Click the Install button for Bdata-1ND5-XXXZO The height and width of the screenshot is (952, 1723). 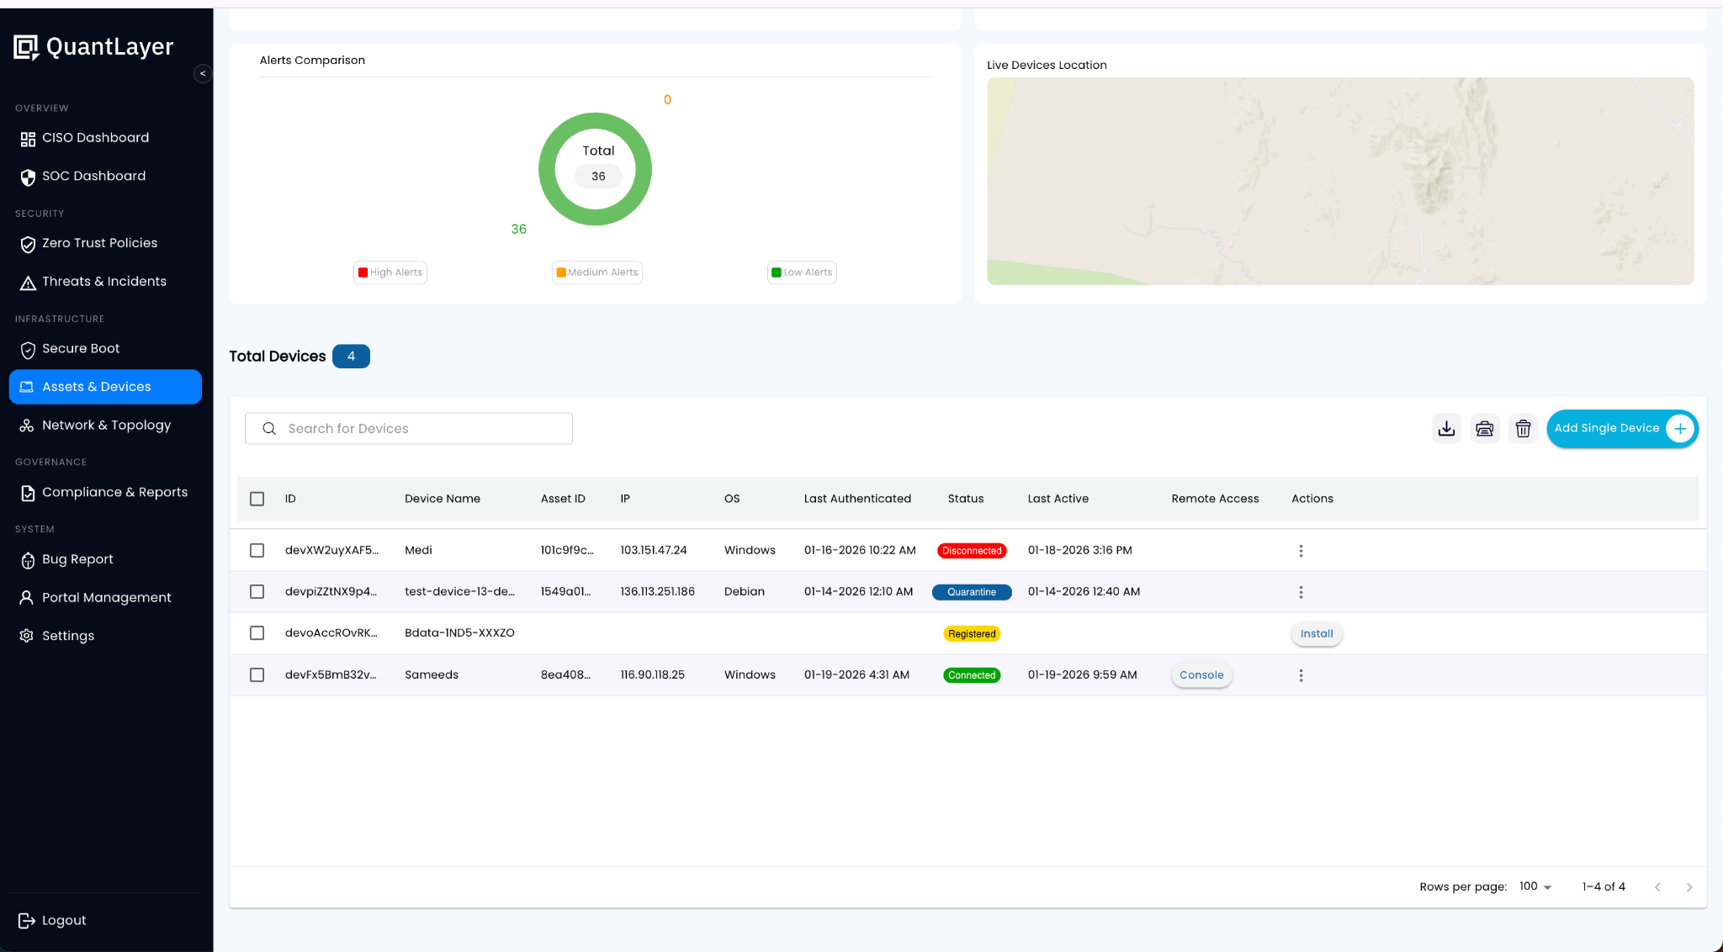coord(1316,633)
